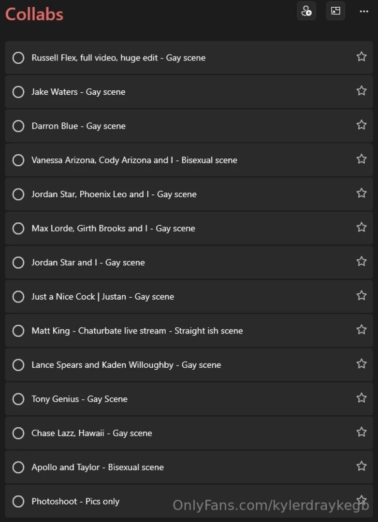Viewport: 378px width, 522px height.
Task: Star the Apollo and Taylor task
Action: 361,466
